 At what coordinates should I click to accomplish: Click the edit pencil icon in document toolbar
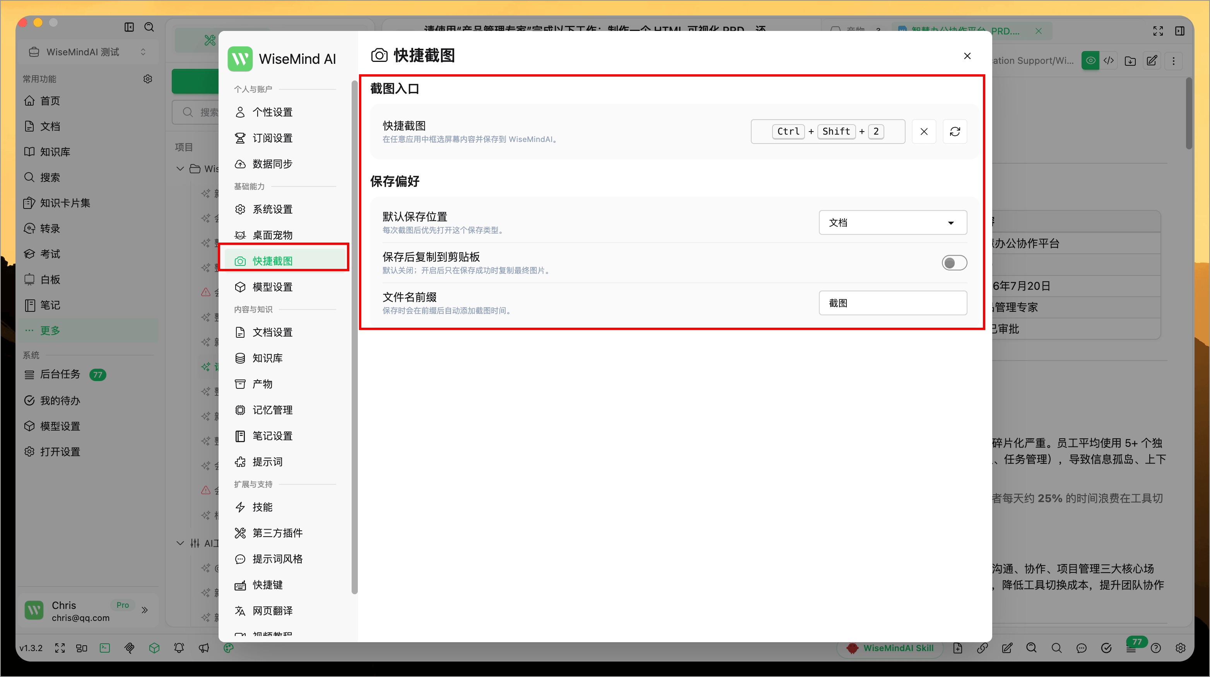click(1152, 61)
